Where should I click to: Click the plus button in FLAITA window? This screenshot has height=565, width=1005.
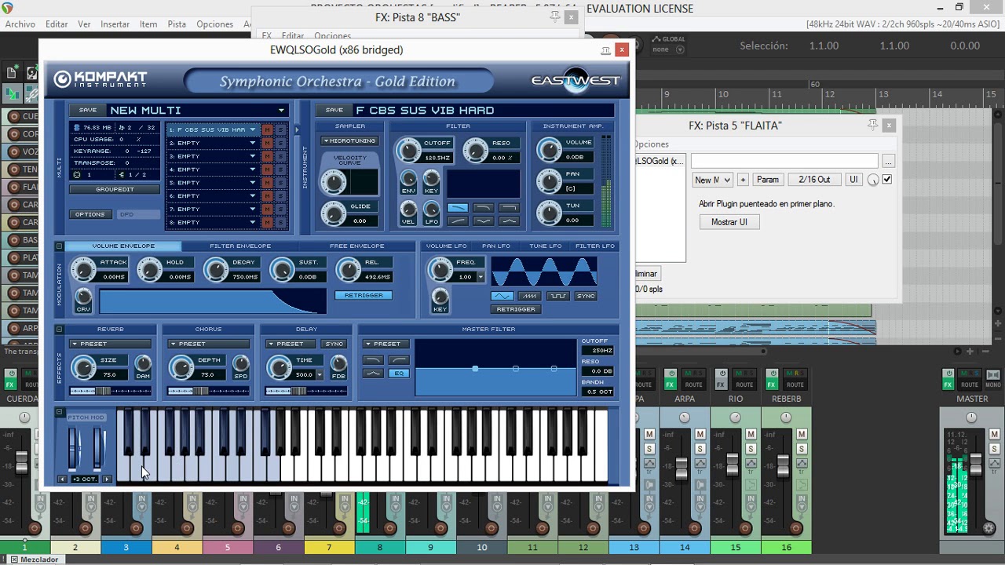743,180
